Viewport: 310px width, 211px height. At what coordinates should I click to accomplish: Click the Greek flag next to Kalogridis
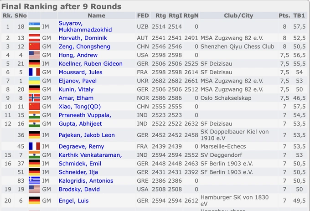34,180
